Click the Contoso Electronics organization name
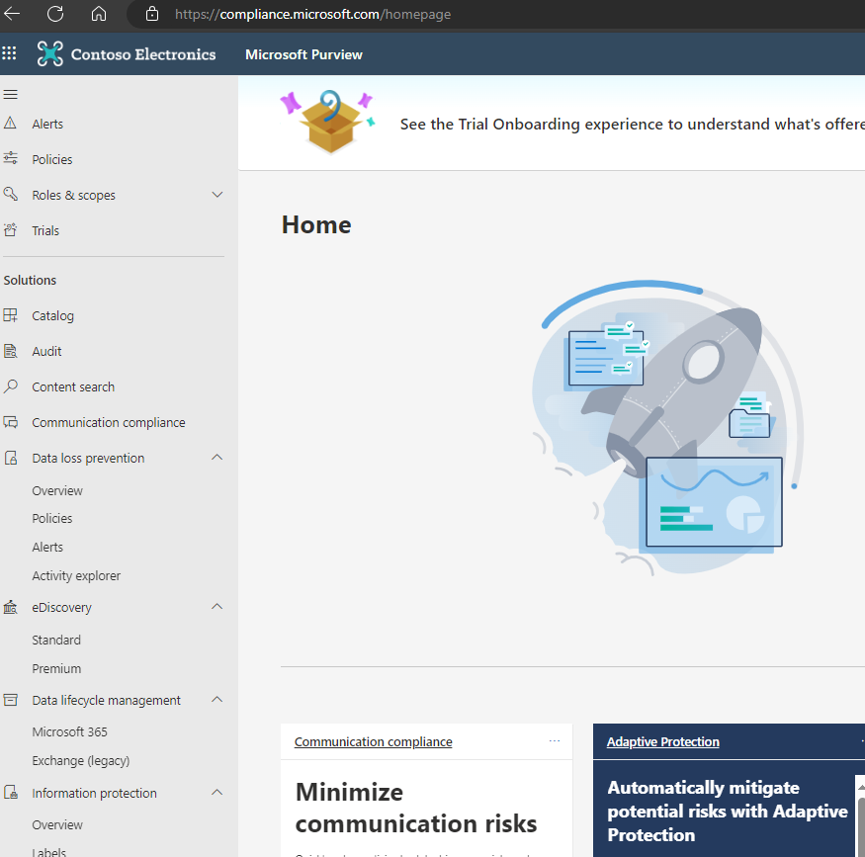 coord(143,54)
